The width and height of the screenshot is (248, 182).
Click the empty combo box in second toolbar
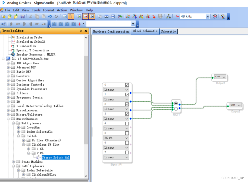[110, 24]
